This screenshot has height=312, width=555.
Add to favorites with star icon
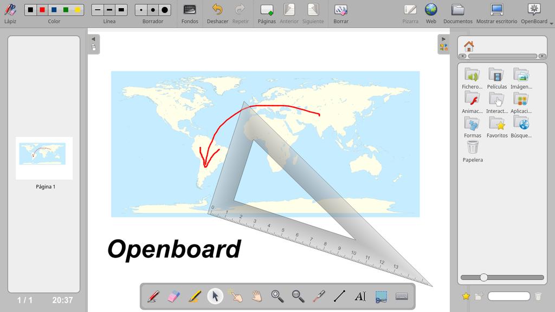[466, 296]
